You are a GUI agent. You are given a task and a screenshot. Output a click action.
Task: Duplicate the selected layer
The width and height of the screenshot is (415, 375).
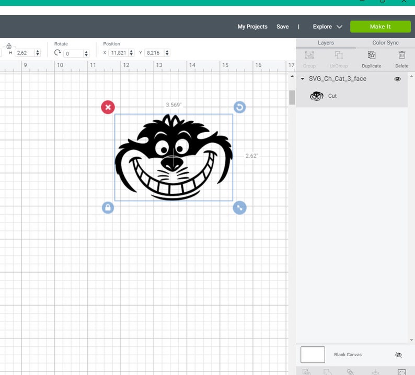372,55
